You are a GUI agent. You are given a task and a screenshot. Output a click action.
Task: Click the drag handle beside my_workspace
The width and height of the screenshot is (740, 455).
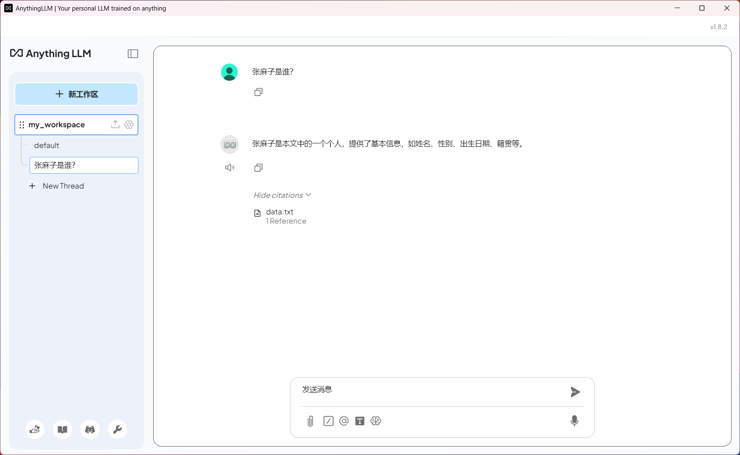point(22,125)
